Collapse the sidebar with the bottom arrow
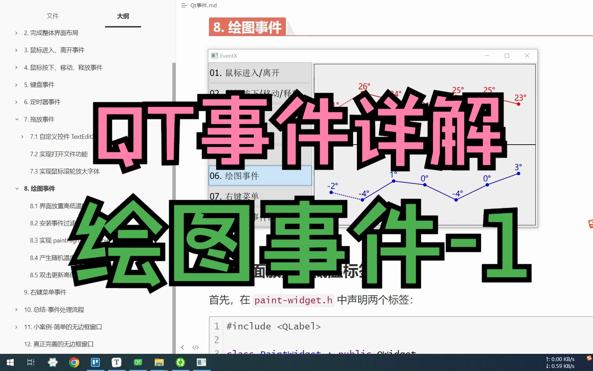The width and height of the screenshot is (593, 371). [183, 347]
